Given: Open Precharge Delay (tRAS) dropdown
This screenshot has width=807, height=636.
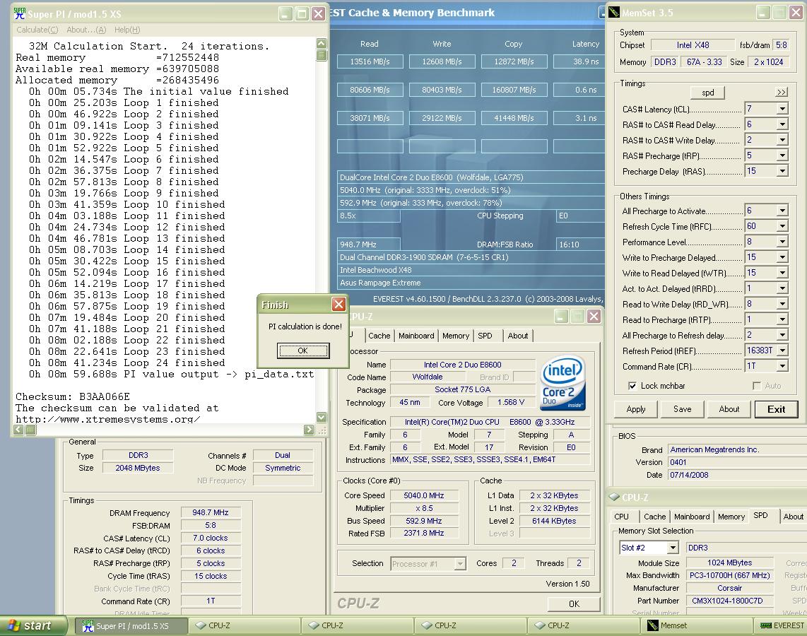Looking at the screenshot, I should [x=782, y=170].
